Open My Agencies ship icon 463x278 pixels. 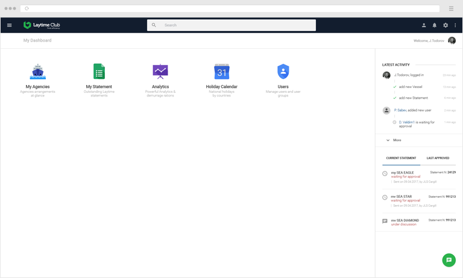point(38,72)
